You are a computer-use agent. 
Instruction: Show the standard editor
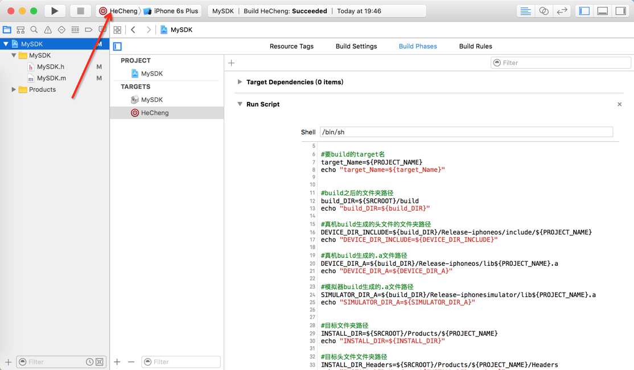525,11
